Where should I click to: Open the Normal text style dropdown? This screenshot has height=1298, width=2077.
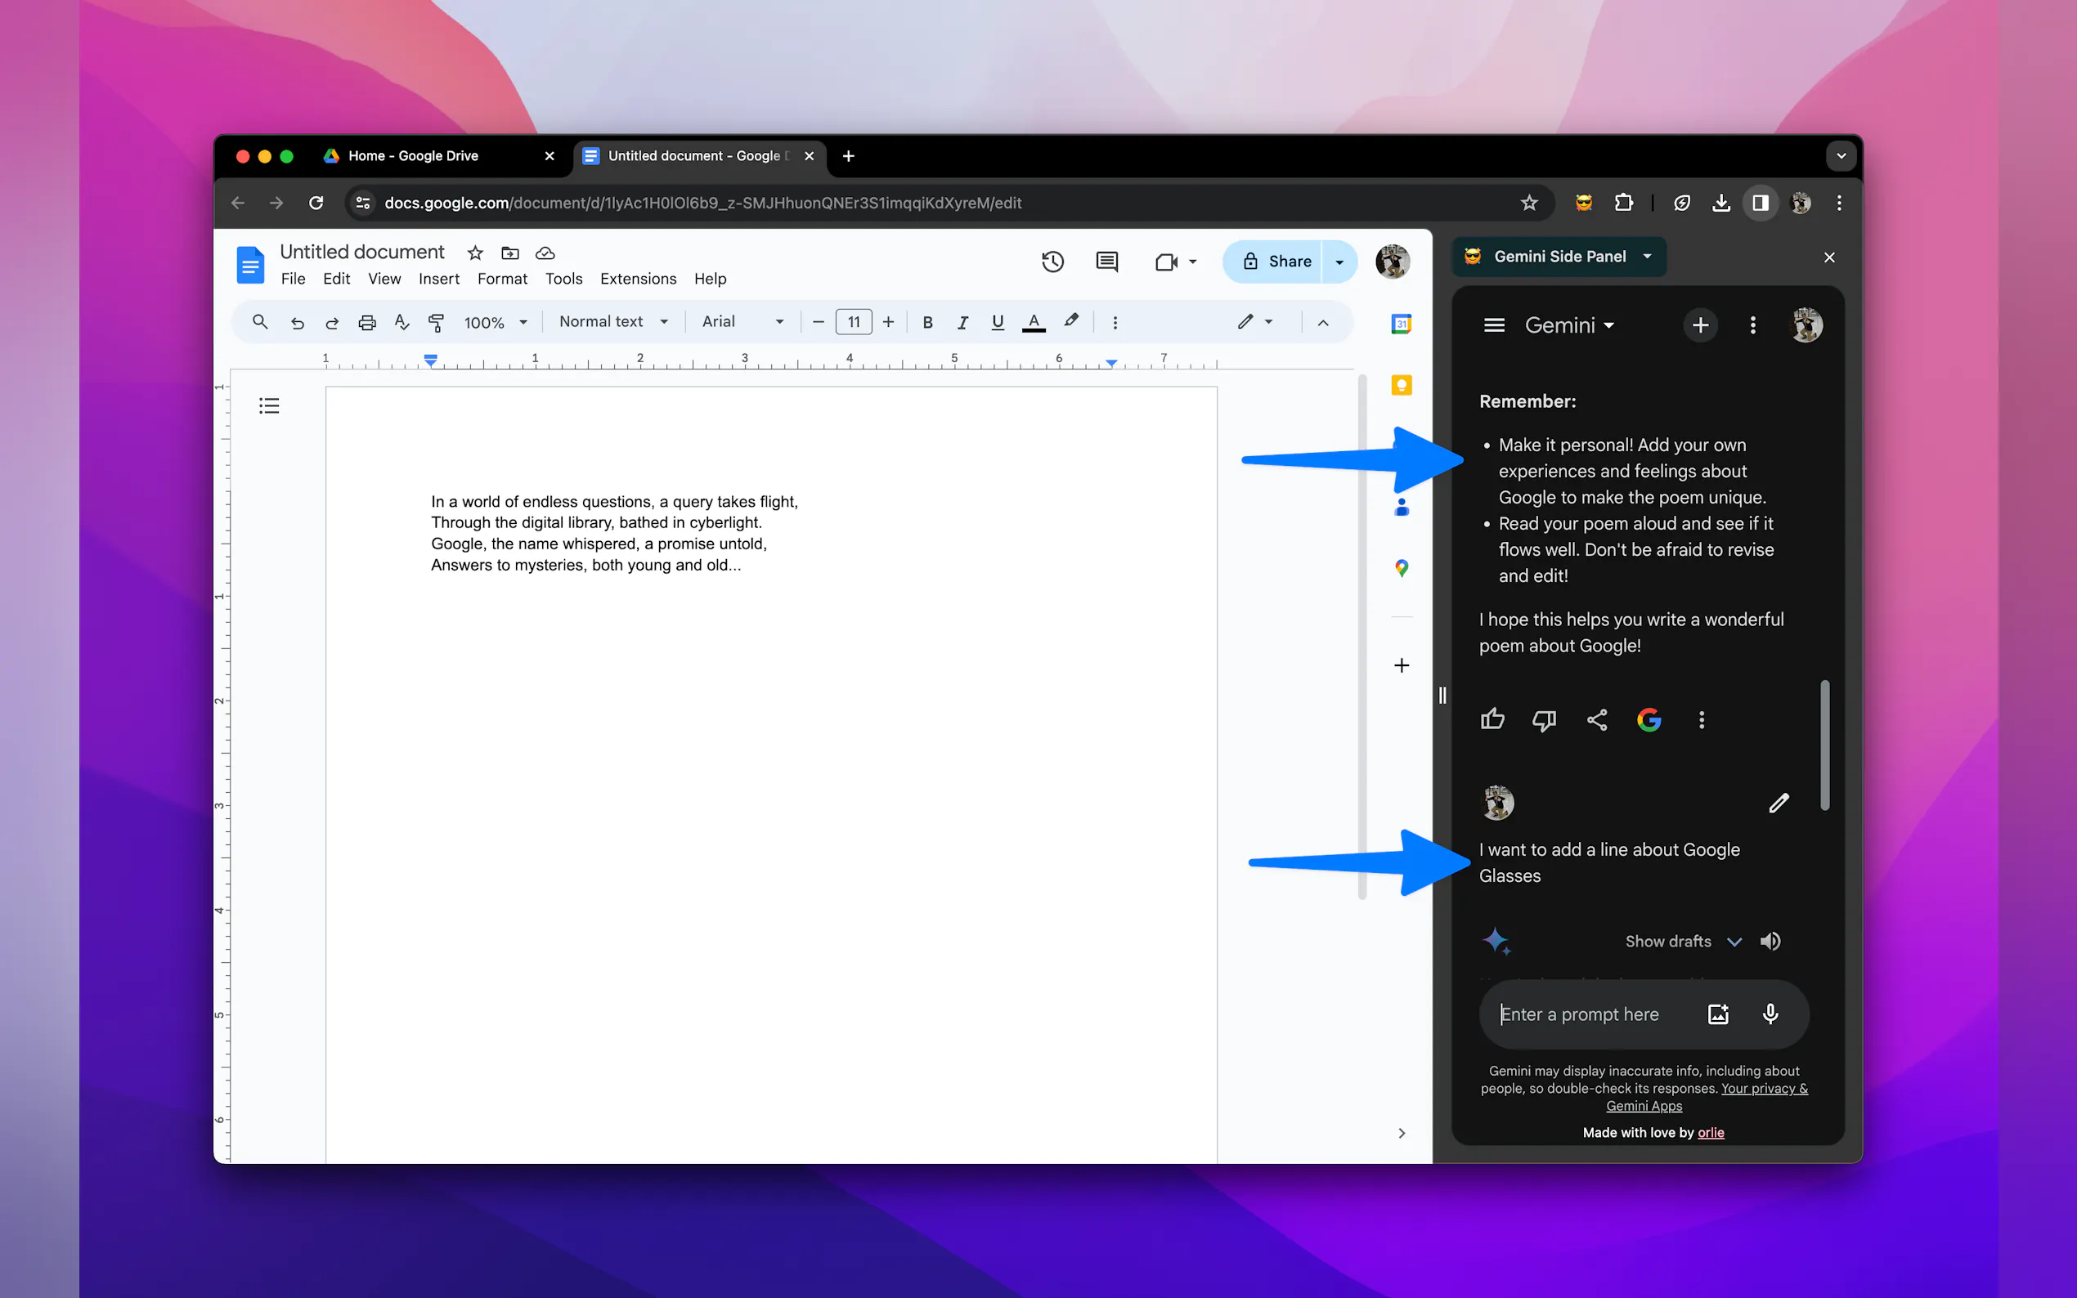613,322
